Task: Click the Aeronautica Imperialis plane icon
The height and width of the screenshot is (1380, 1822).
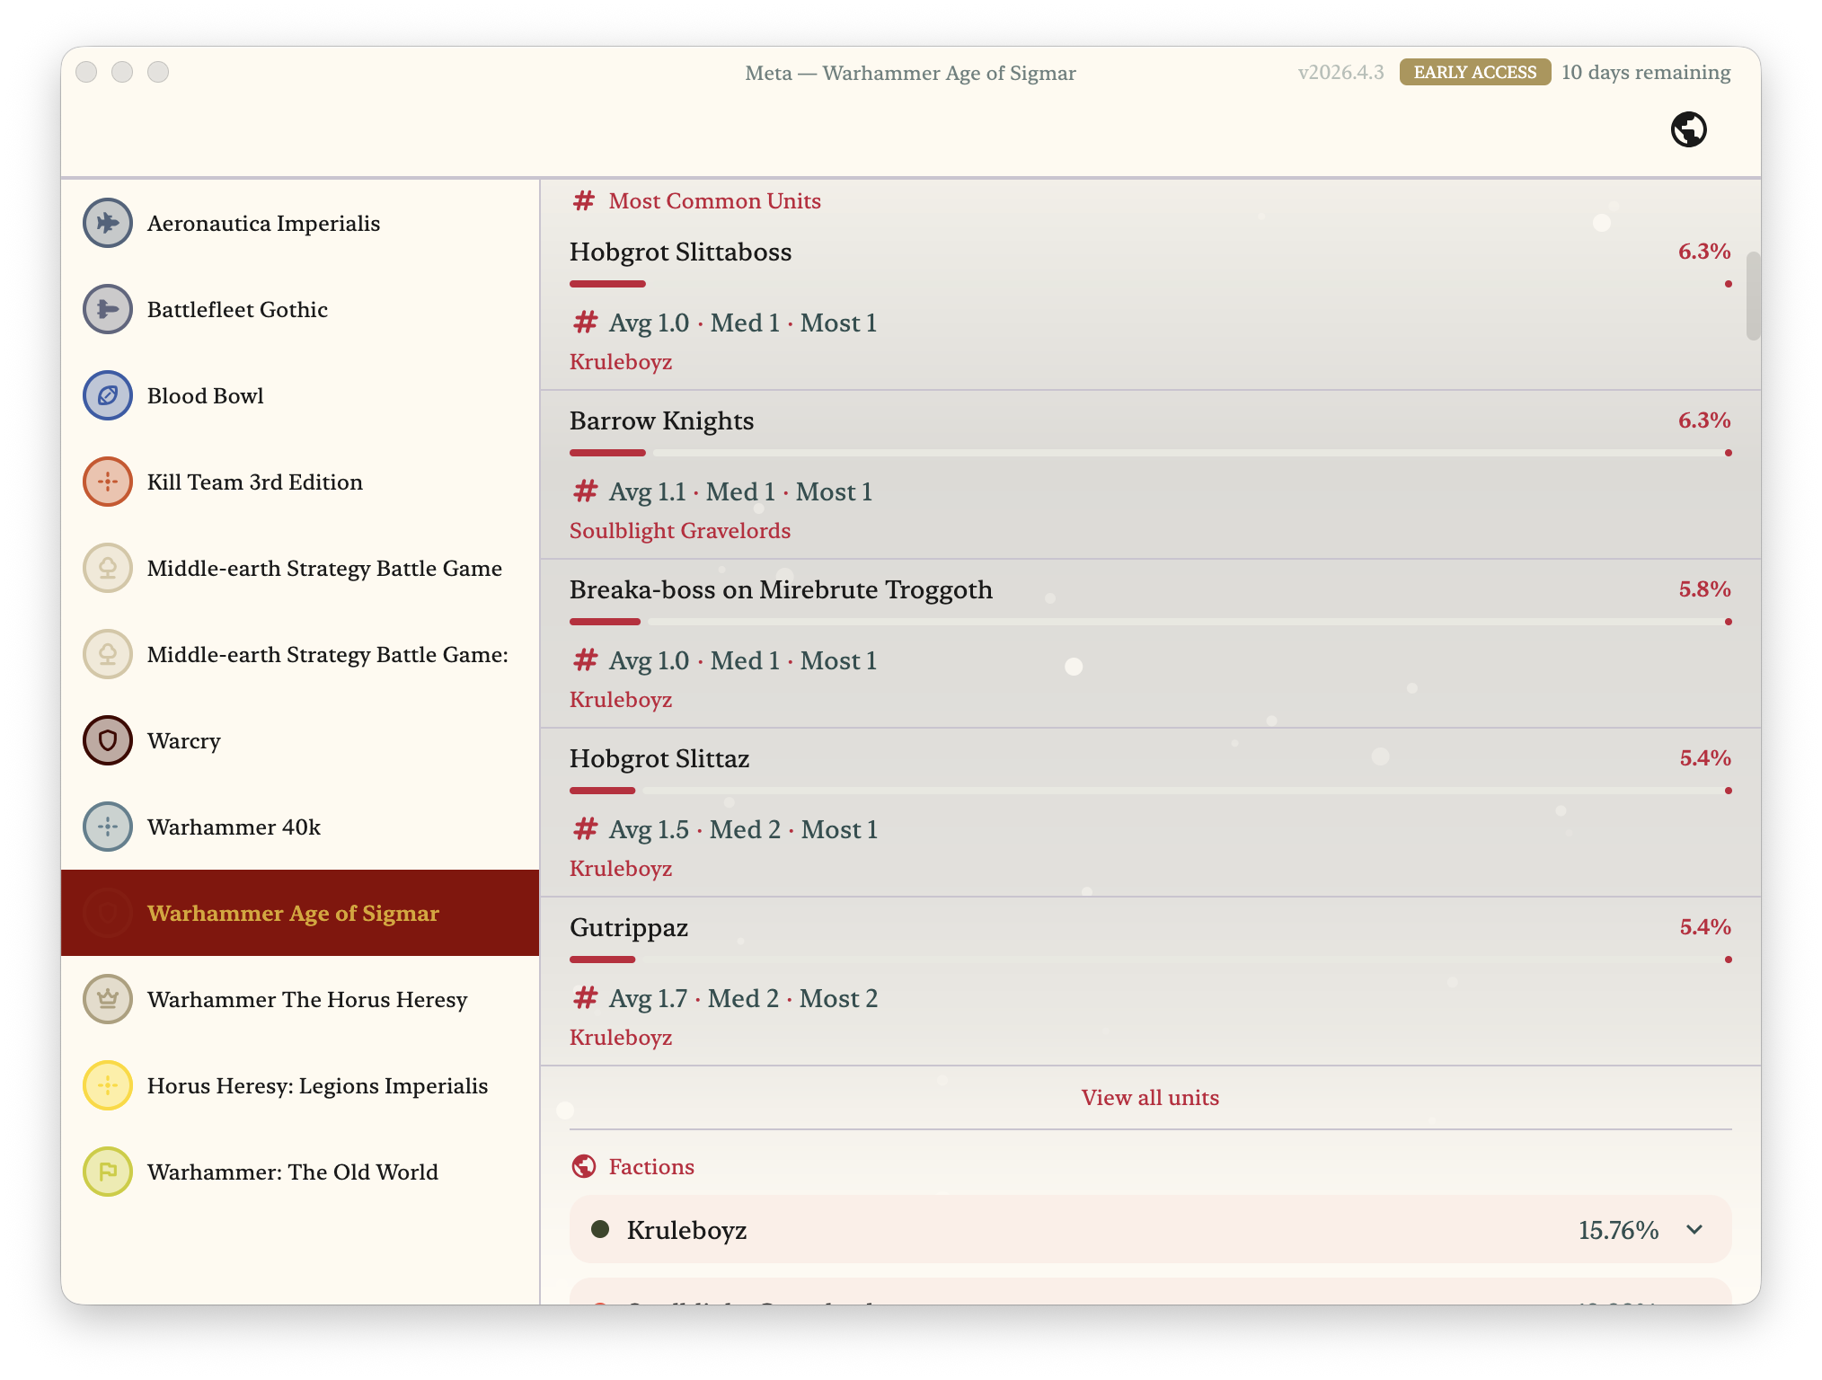Action: (108, 223)
